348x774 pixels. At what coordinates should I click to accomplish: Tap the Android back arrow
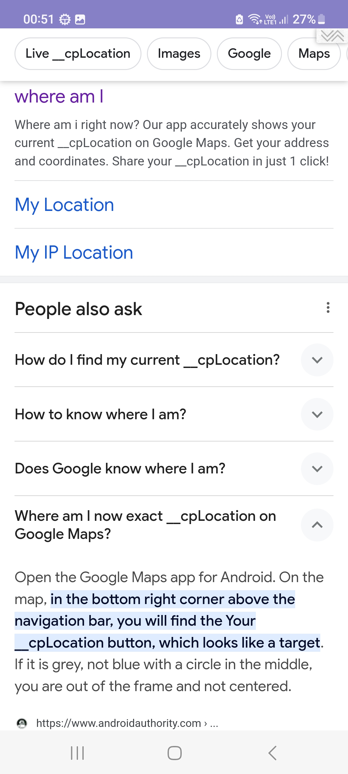pyautogui.click(x=272, y=753)
